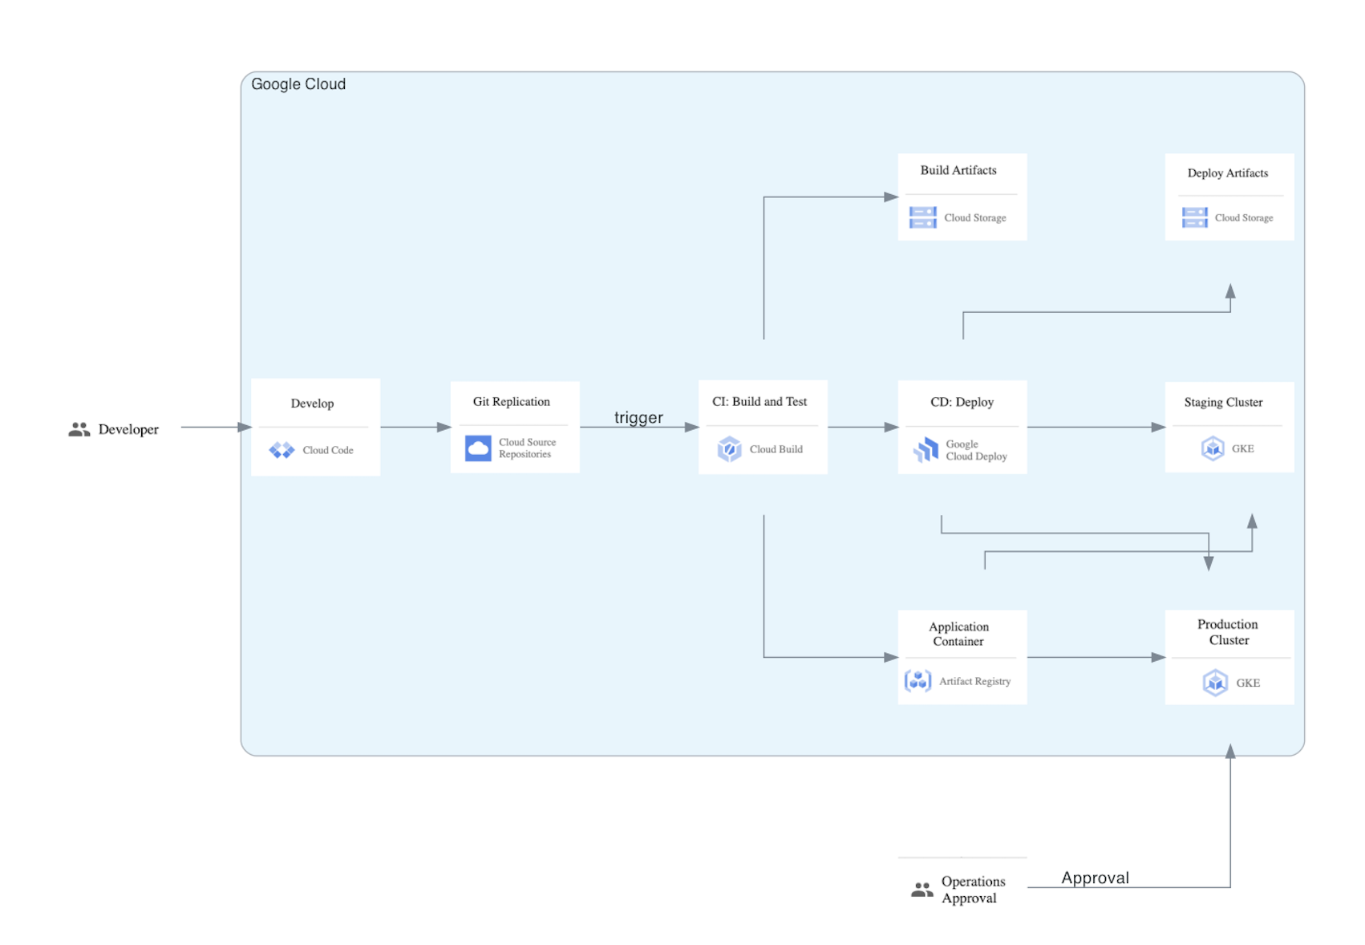Click the Operations Approval people icon

coord(922,889)
